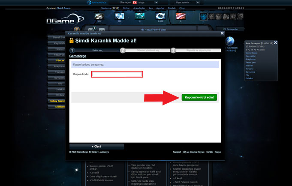Click the Support footer link
This screenshot has width=292, height=186.
coord(177,152)
